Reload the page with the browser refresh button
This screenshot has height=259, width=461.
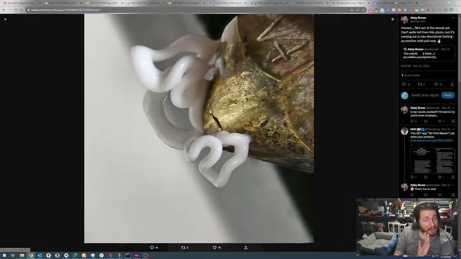(16, 10)
